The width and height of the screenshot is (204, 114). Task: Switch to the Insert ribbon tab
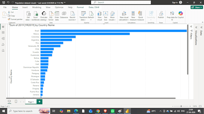[x=25, y=7]
